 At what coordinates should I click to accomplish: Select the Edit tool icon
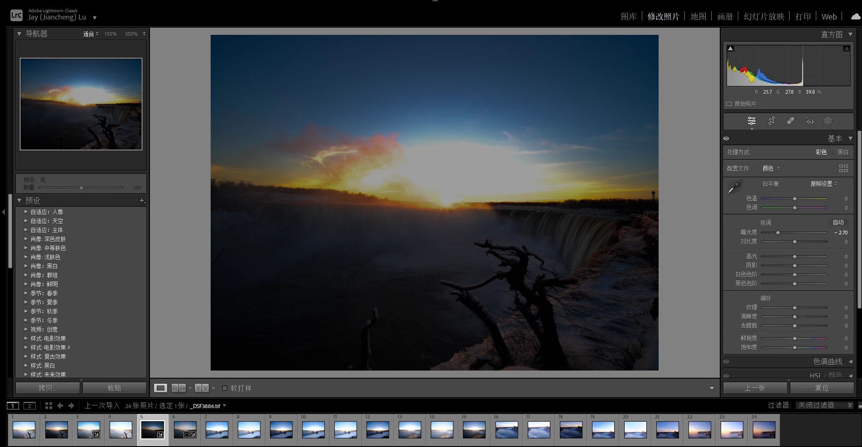751,121
